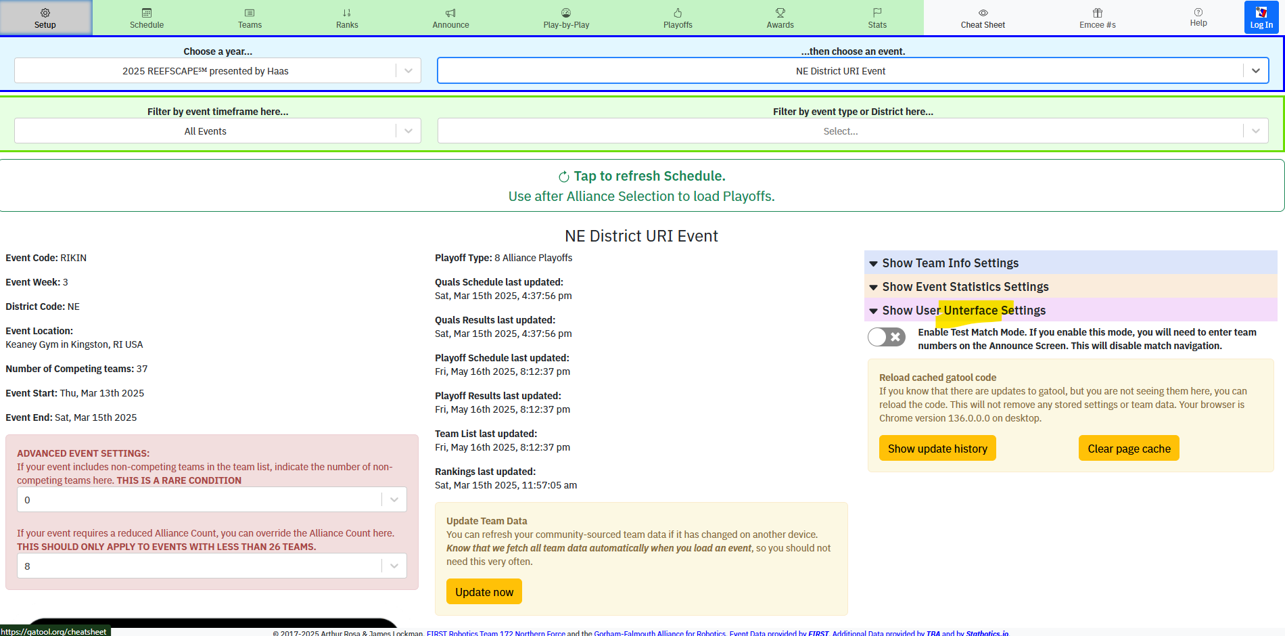Click Clear page cache button
This screenshot has height=636, width=1285.
pos(1129,448)
